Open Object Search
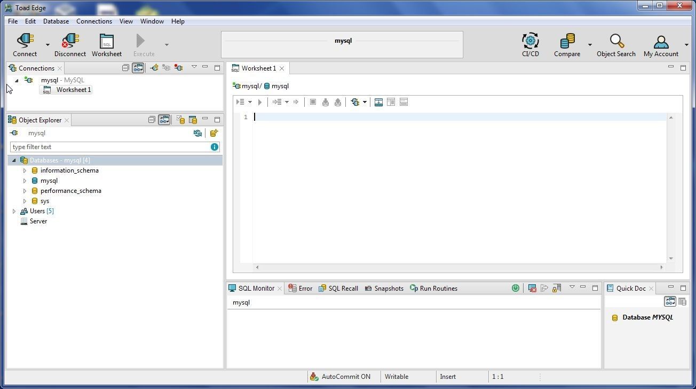The height and width of the screenshot is (389, 696). point(616,45)
